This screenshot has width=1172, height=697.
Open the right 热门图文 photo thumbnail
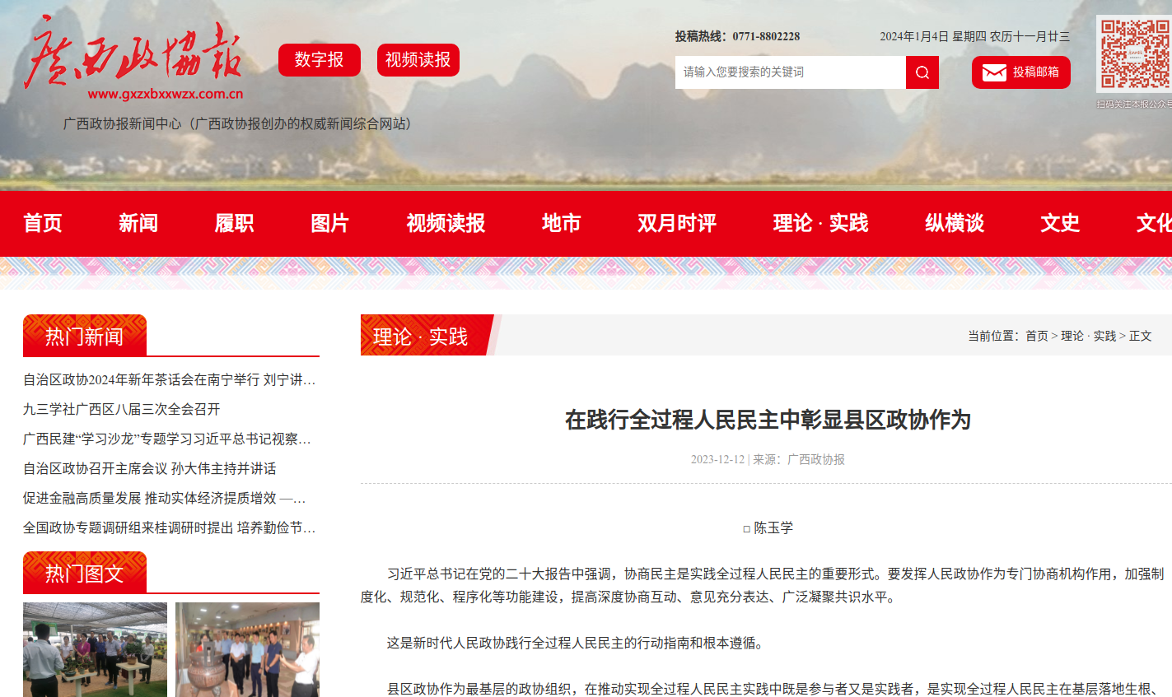(x=247, y=649)
